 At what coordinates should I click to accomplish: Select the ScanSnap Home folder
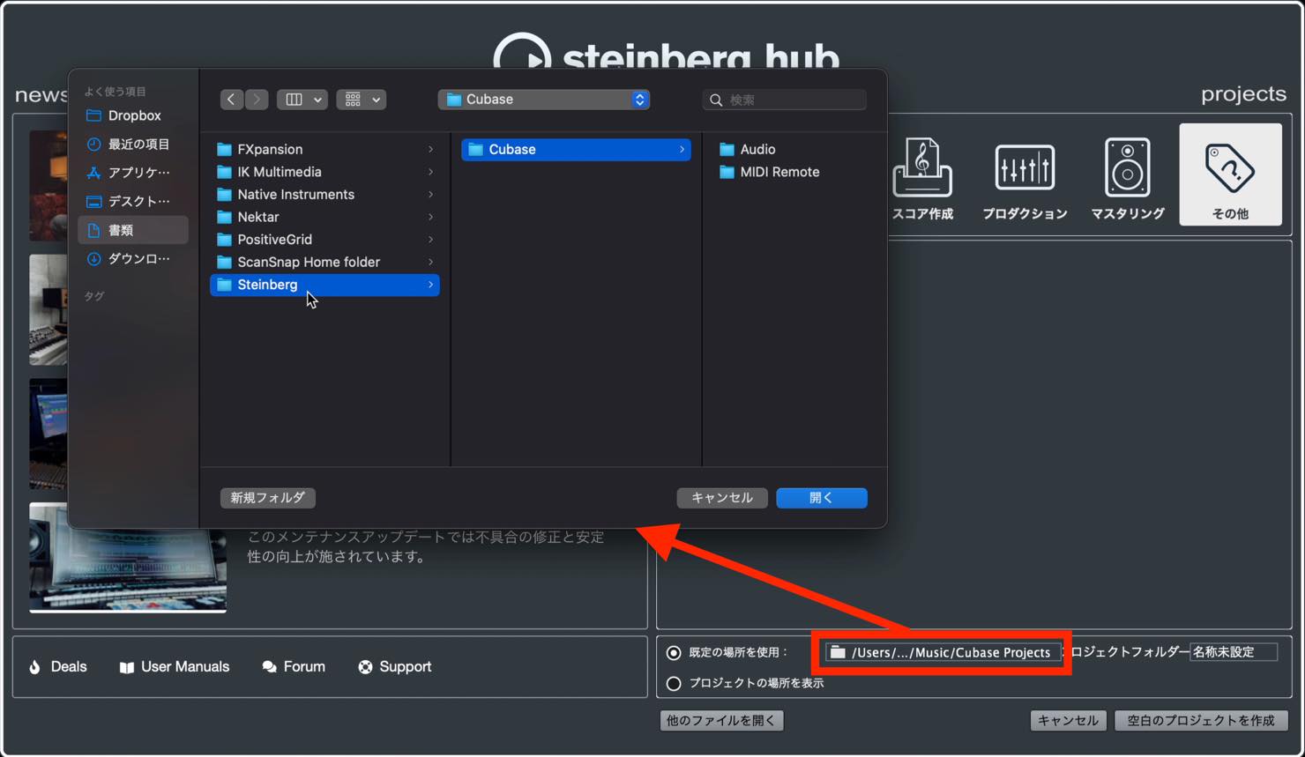click(324, 262)
